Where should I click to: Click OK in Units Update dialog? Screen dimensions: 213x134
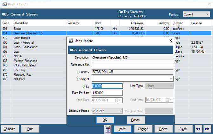pos(105,120)
